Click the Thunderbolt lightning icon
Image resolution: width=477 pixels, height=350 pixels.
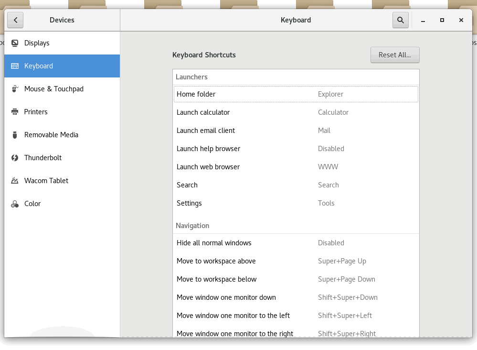tap(15, 158)
